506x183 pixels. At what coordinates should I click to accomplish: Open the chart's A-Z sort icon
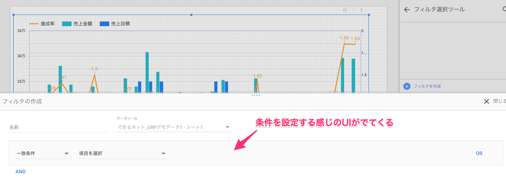coord(345,10)
